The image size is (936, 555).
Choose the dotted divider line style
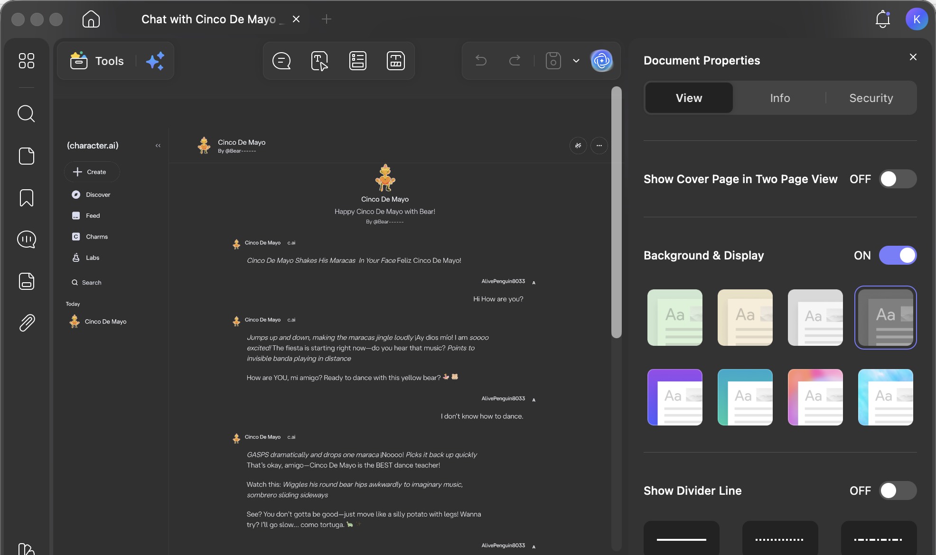click(x=780, y=538)
